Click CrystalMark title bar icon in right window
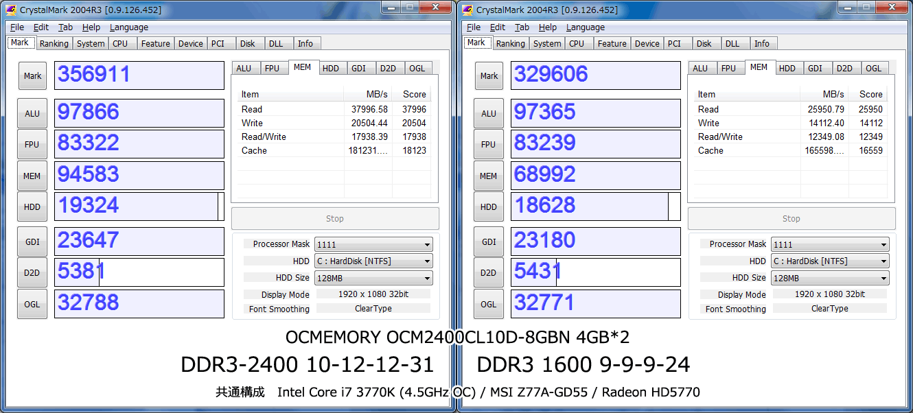The height and width of the screenshot is (413, 913). (x=467, y=10)
